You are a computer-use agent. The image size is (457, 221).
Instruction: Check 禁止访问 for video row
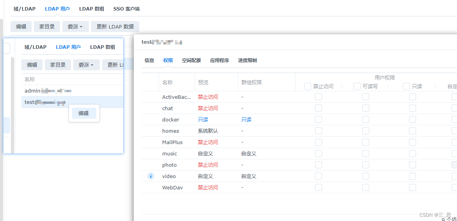tap(319, 176)
